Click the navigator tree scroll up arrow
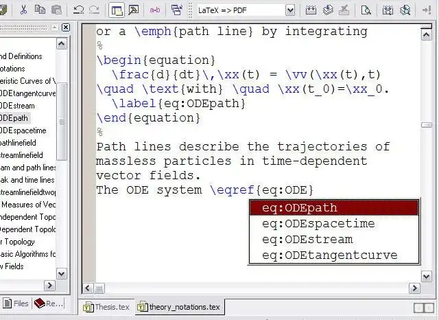This screenshot has width=439, height=320. 62,44
